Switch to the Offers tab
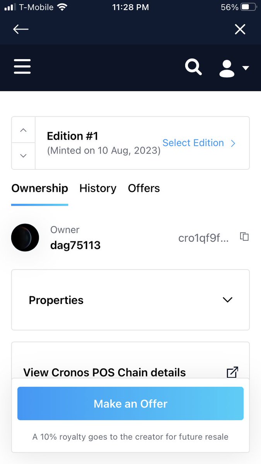This screenshot has width=261, height=464. point(144,188)
